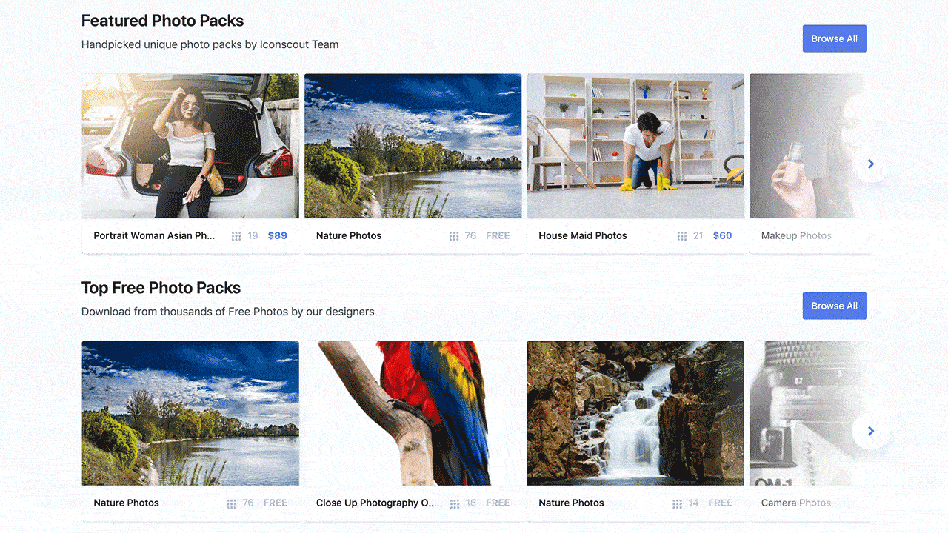Click the Portrait Woman Asian pack title

coord(154,236)
